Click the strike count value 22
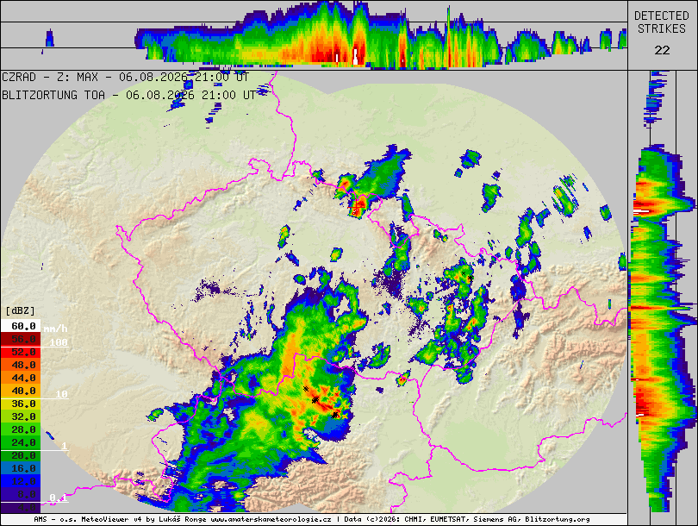Viewport: 698px width, 526px height. point(662,50)
